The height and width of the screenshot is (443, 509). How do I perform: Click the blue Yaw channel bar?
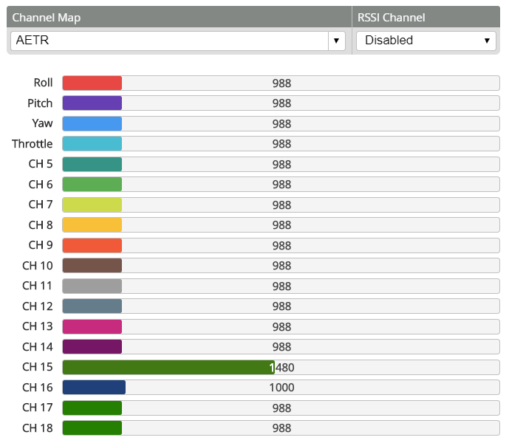tap(92, 123)
